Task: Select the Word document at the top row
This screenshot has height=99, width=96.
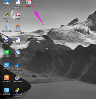Action: coord(18,2)
